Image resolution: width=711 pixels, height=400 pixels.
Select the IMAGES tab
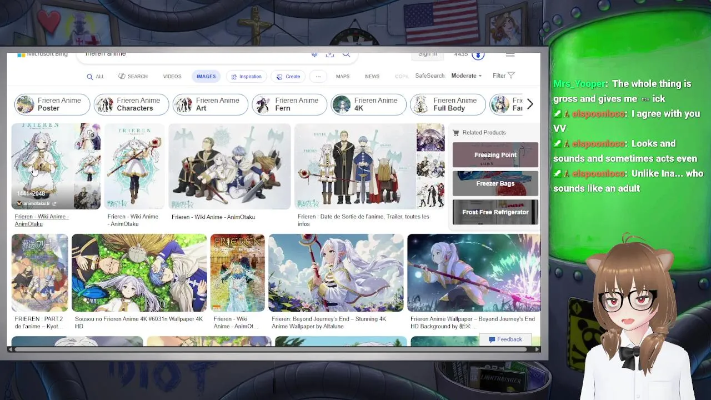(x=206, y=77)
